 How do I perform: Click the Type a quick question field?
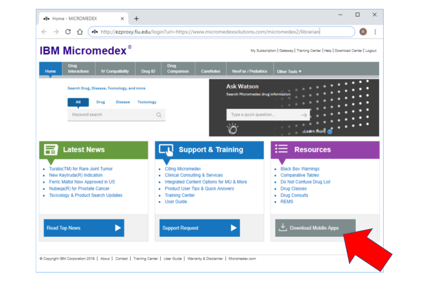pyautogui.click(x=268, y=115)
